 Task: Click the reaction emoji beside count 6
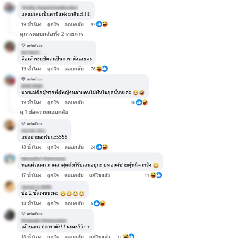99,203
